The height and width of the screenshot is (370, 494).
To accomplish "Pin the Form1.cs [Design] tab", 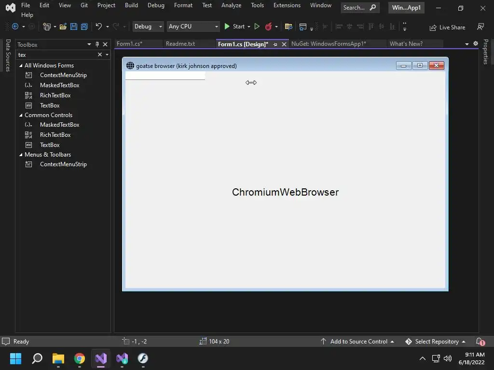I will tap(275, 44).
